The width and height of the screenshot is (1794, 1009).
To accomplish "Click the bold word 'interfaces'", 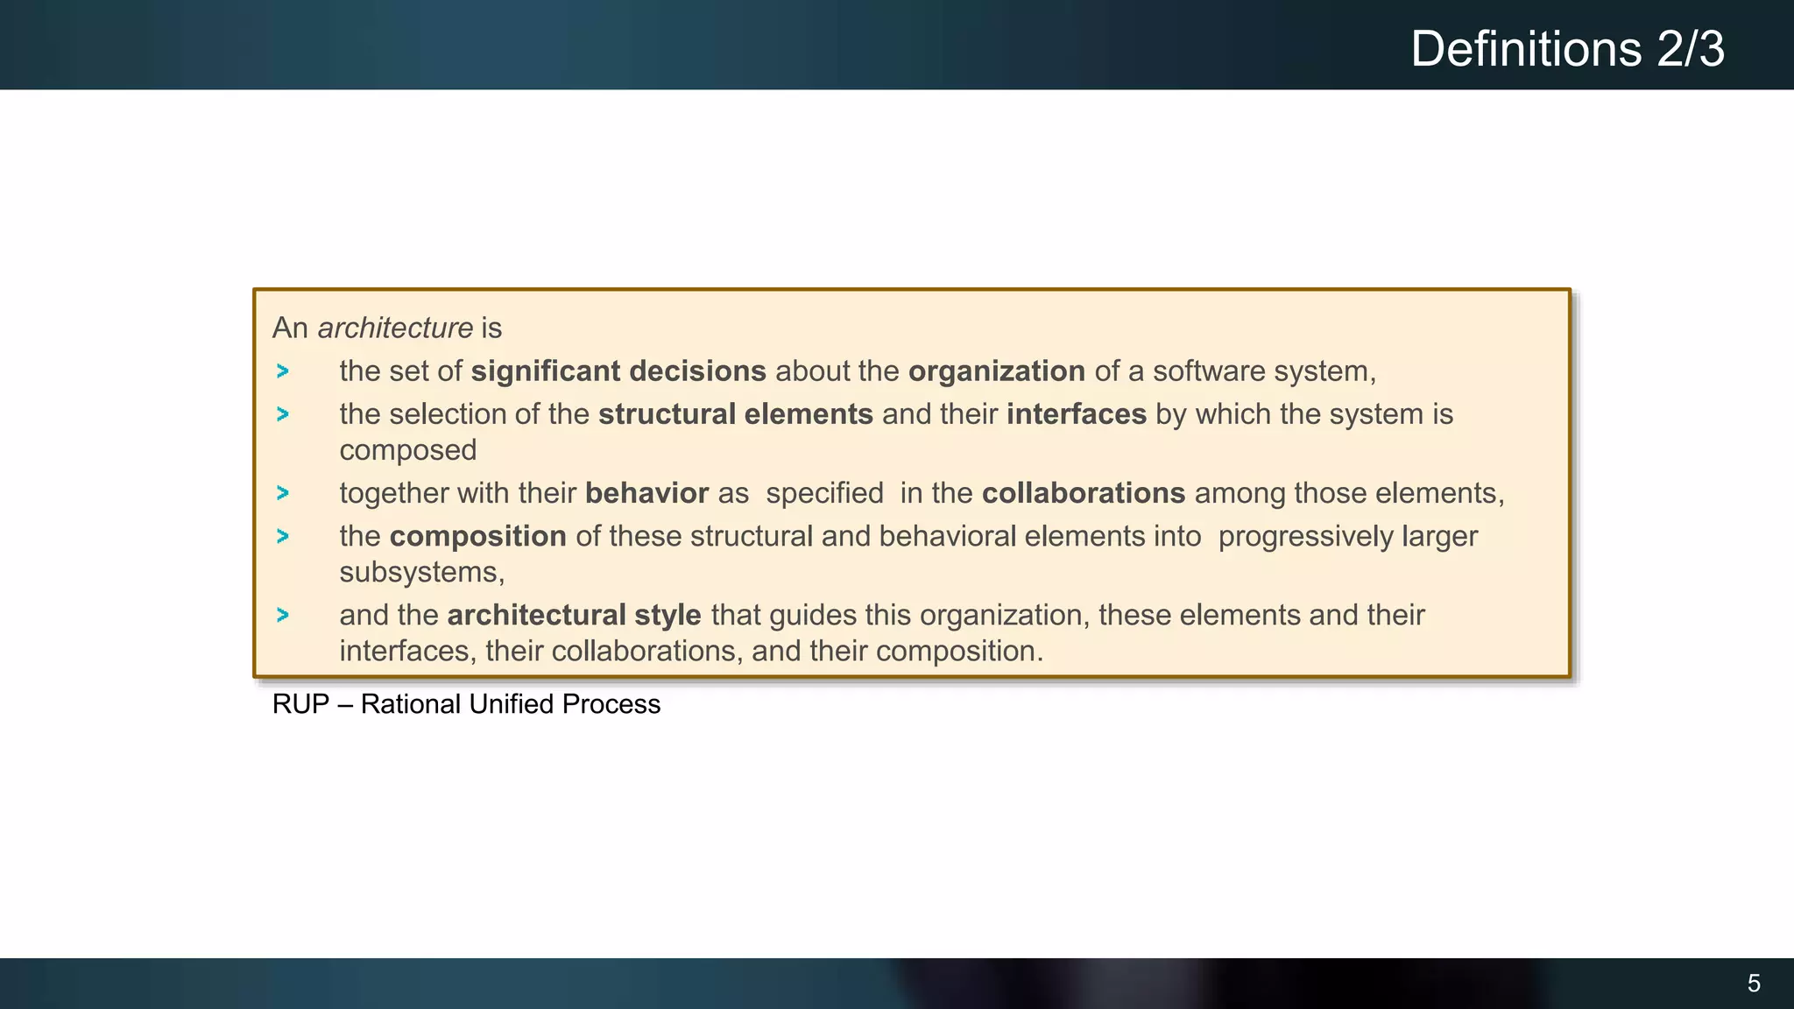I will [1077, 413].
